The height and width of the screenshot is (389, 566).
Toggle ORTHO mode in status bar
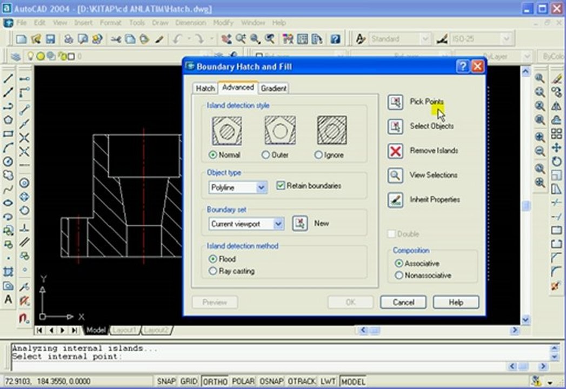215,381
